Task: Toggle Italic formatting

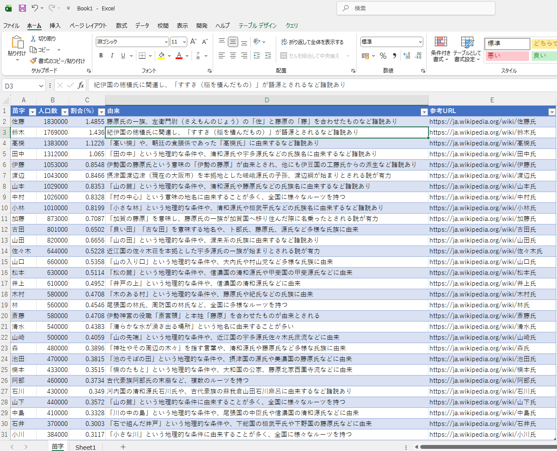Action: 112,56
